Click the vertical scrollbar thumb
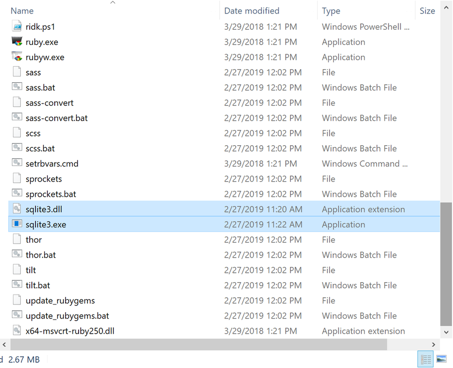 (x=446, y=264)
